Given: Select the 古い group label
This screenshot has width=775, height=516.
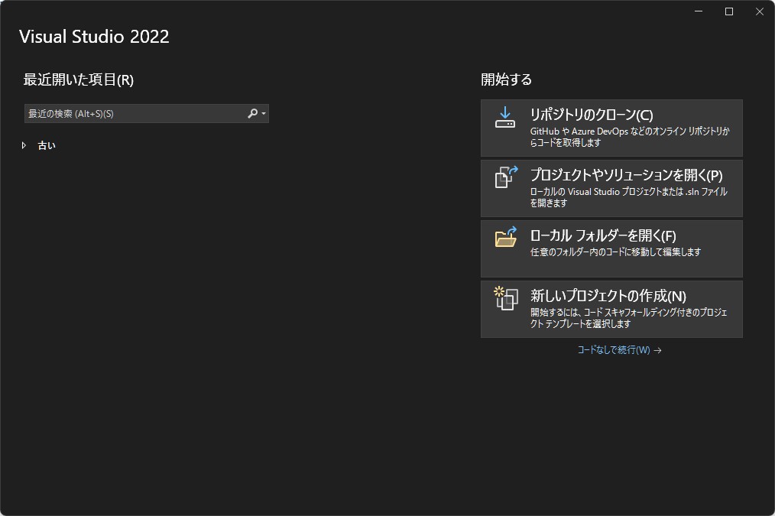Looking at the screenshot, I should click(47, 145).
